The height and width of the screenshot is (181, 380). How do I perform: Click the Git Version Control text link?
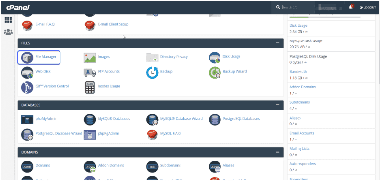point(52,86)
